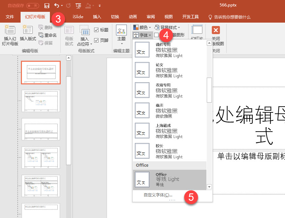Click the Rename master icon
This screenshot has width=285, height=218.
pyautogui.click(x=41, y=35)
